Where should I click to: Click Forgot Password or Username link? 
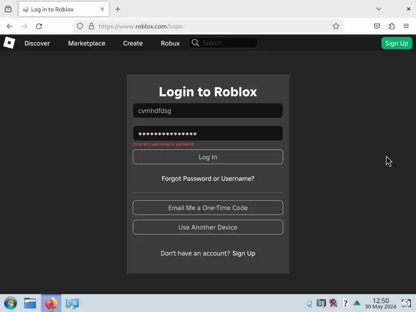point(208,179)
